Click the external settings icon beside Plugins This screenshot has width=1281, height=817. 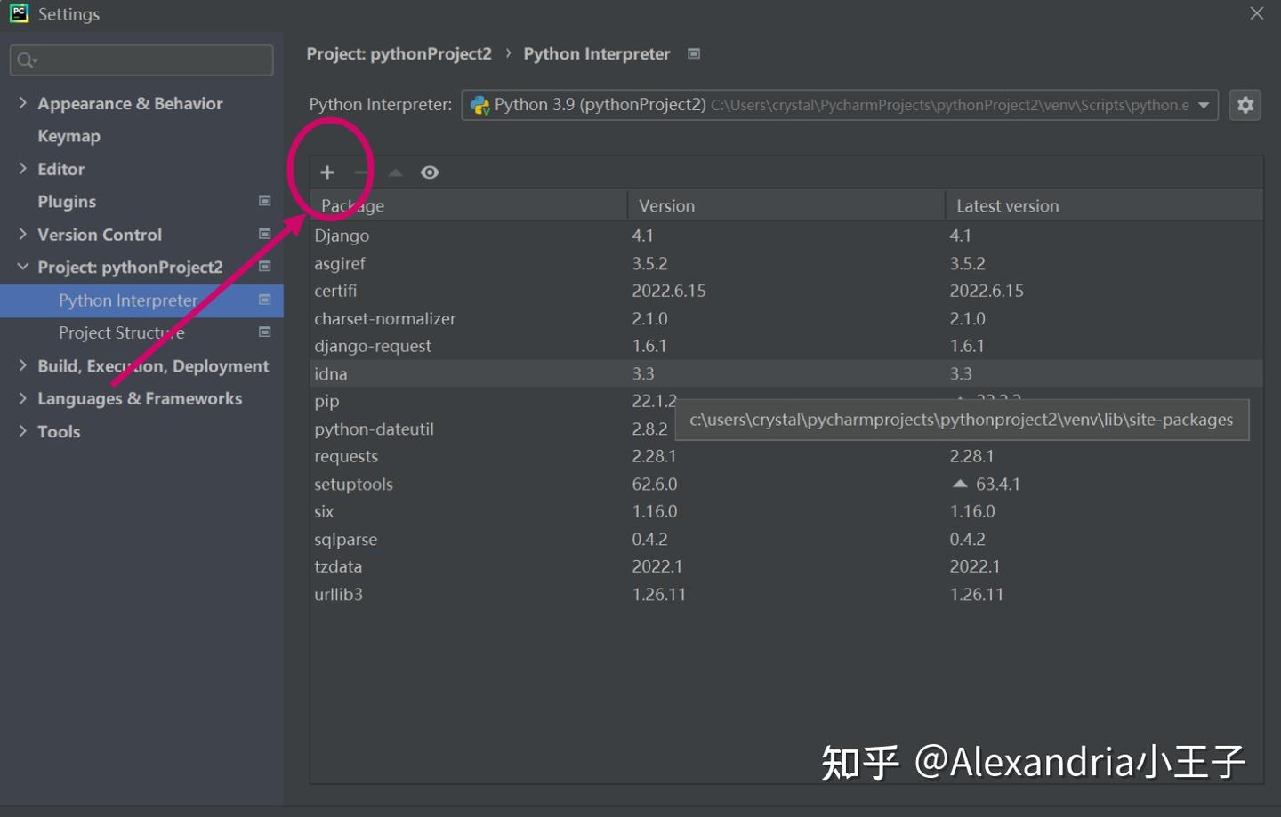pyautogui.click(x=264, y=201)
